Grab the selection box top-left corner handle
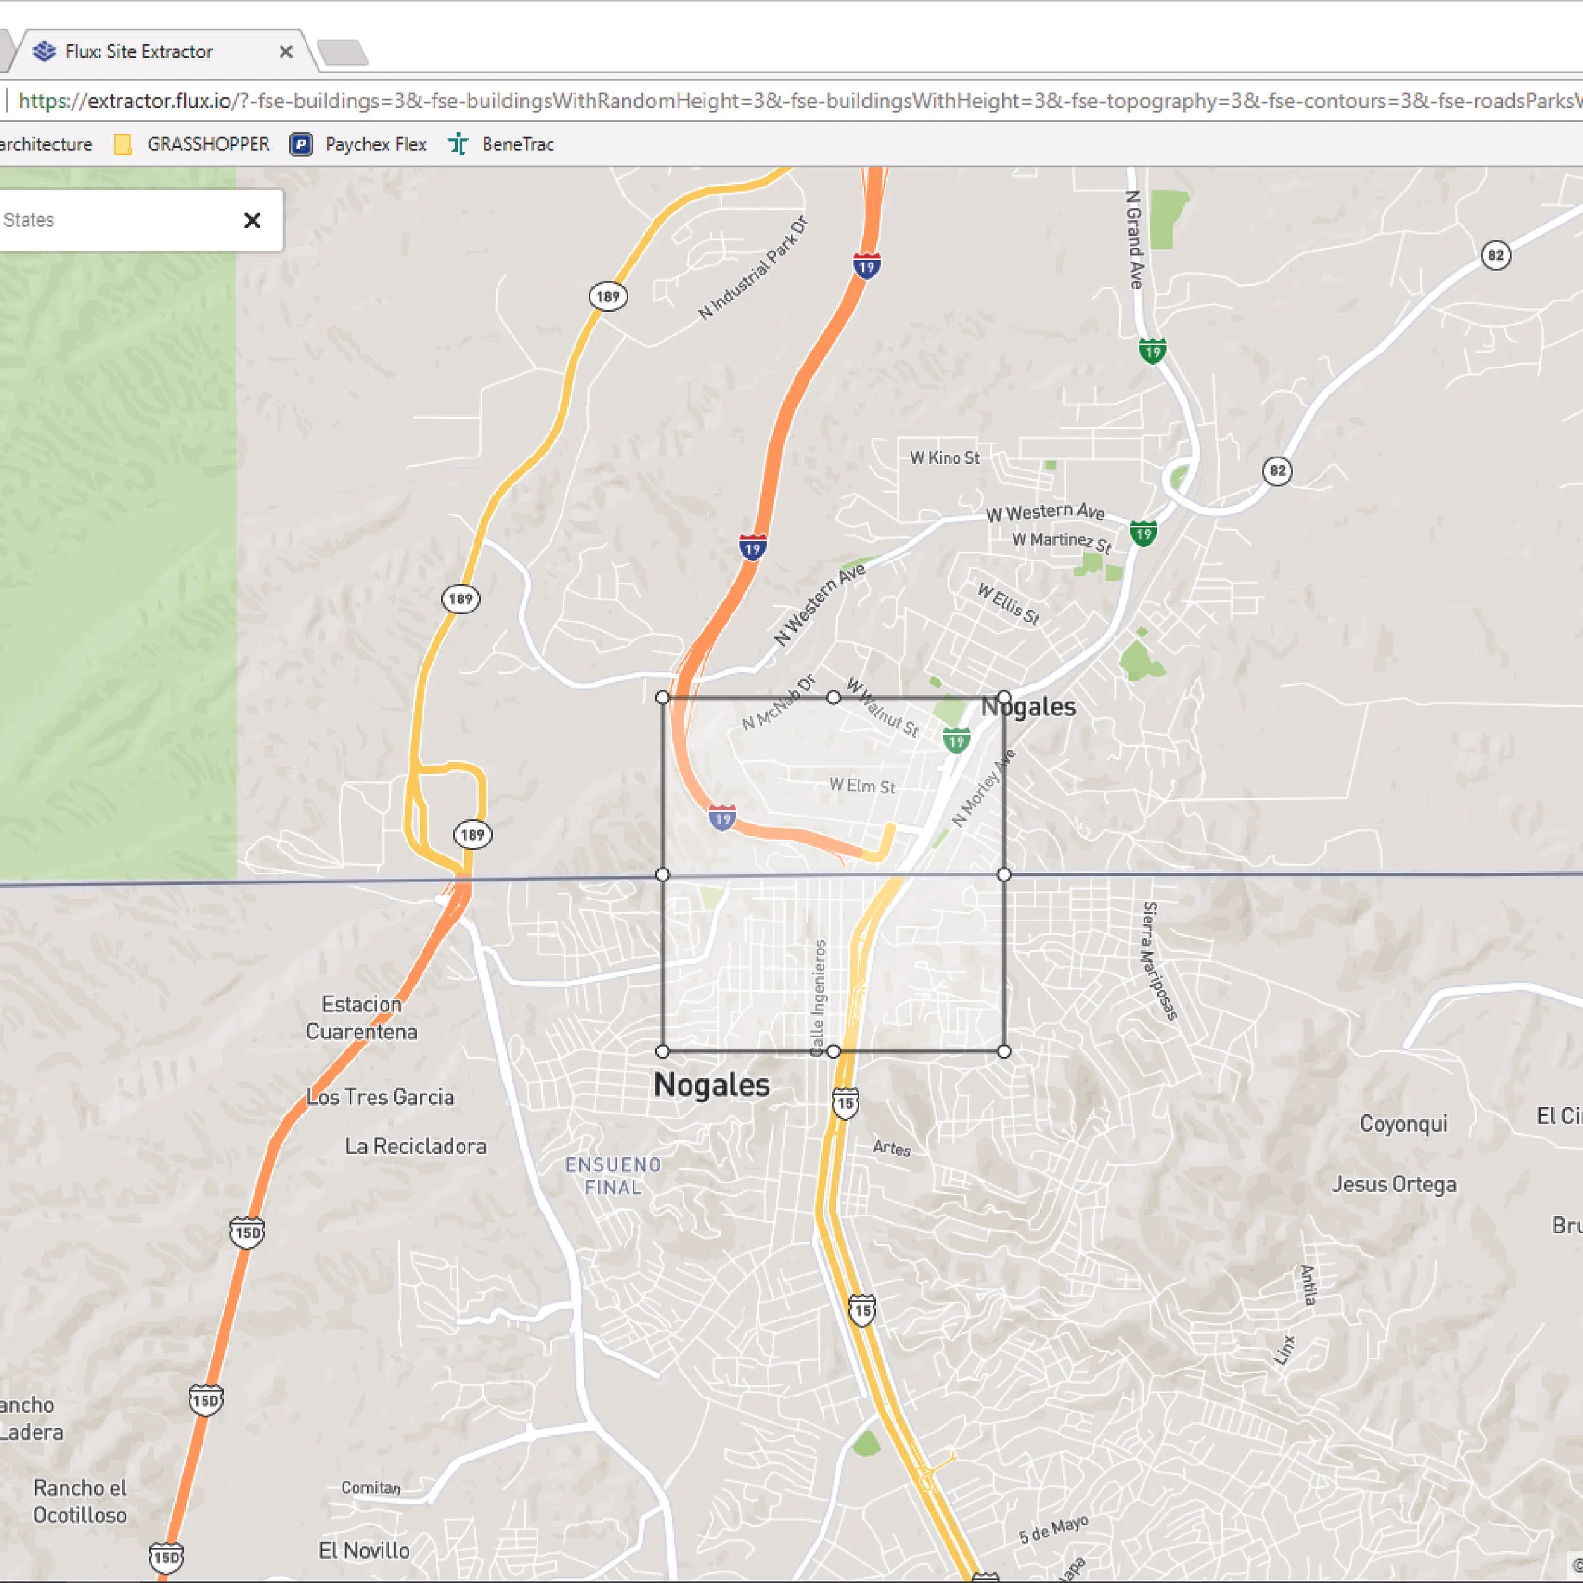Viewport: 1583px width, 1583px height. click(x=663, y=697)
